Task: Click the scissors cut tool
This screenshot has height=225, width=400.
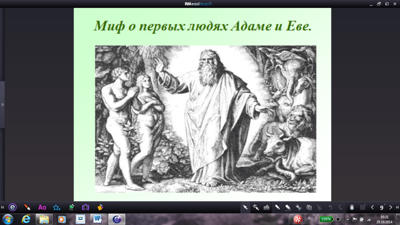Action: pyautogui.click(x=298, y=207)
